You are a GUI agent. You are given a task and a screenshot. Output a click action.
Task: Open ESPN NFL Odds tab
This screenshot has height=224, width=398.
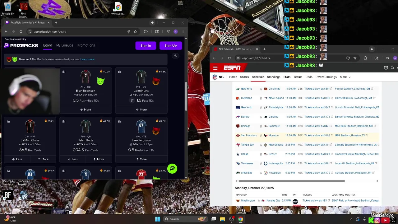[309, 77]
